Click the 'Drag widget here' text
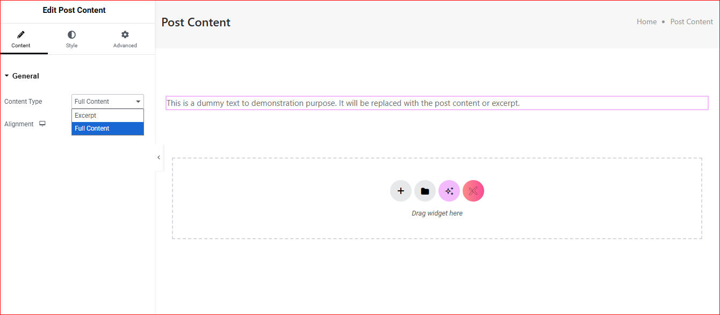This screenshot has height=315, width=720. click(437, 213)
